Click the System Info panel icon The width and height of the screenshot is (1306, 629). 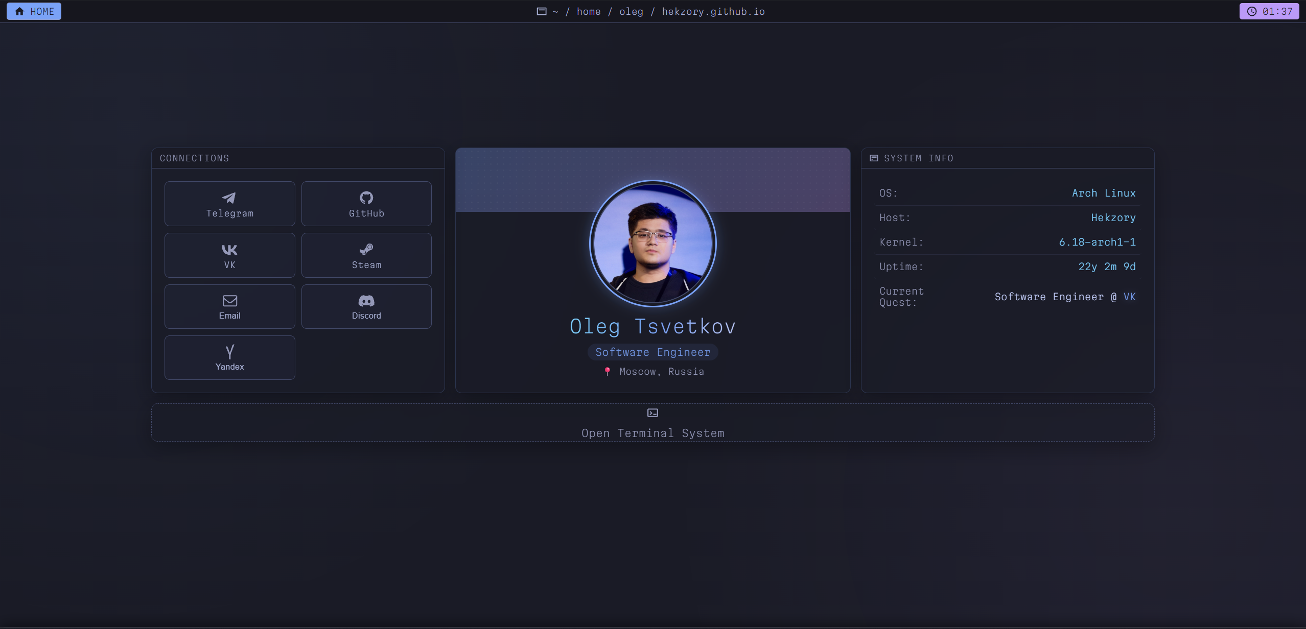pyautogui.click(x=874, y=158)
